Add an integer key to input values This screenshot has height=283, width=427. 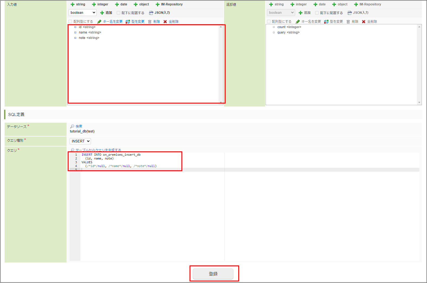pos(100,4)
